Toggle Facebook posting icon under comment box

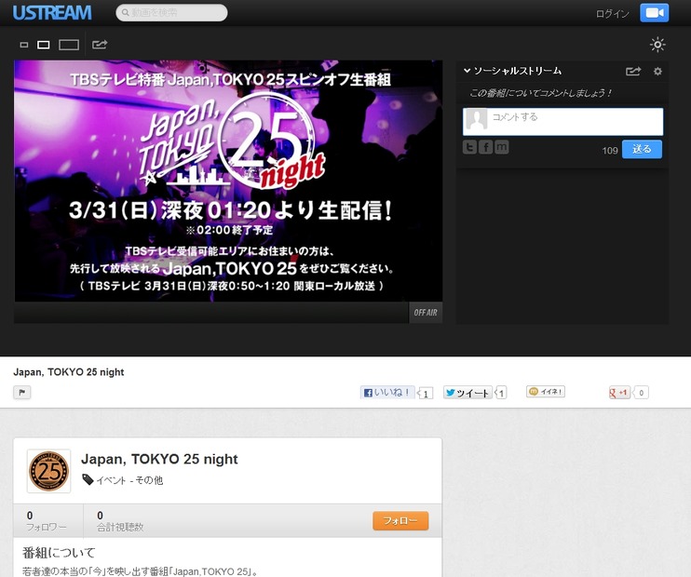[485, 147]
